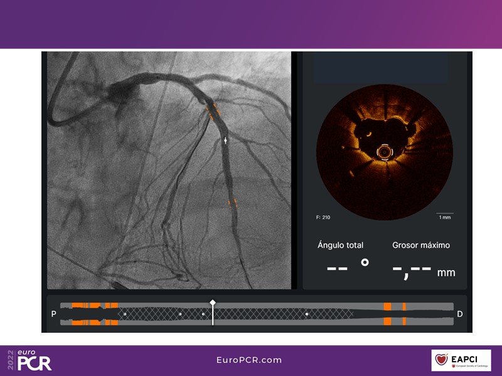The height and width of the screenshot is (376, 502).
Task: Click the F: 210 frame number
Action: [x=323, y=217]
